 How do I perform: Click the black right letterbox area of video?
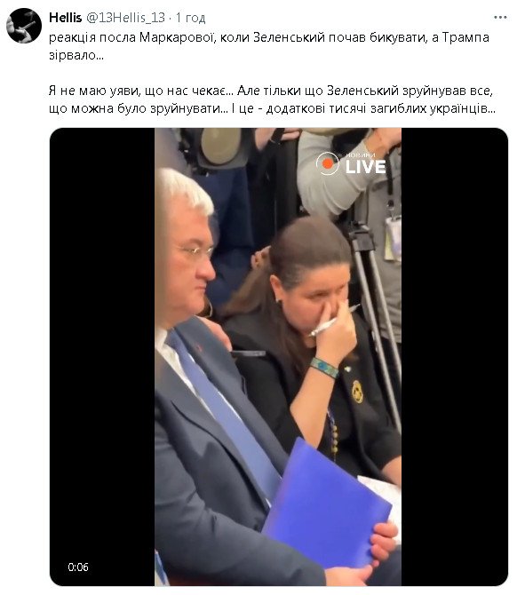coord(454,357)
